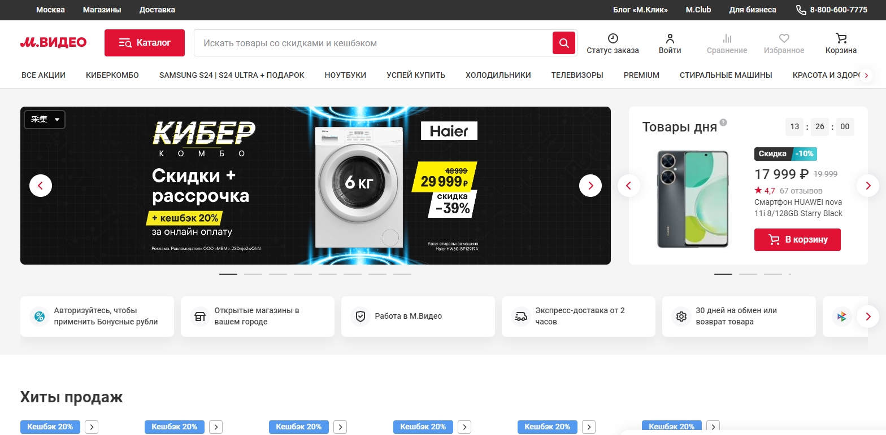Open Избранное favorites heart icon
The image size is (886, 435).
click(784, 39)
